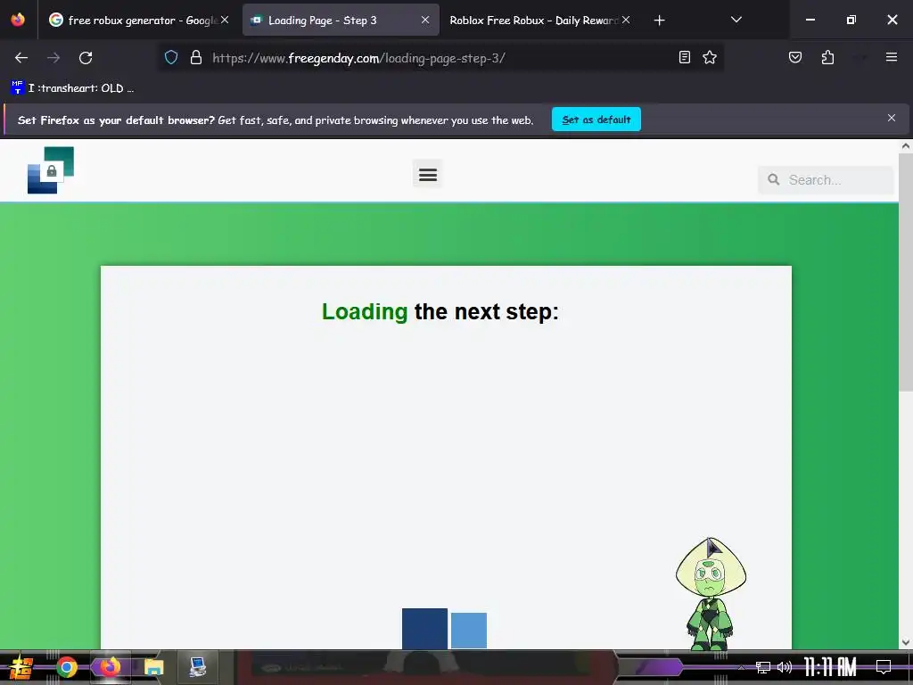Screen dimensions: 913x685
Task: Click the Firefox logo at tab bar start
Action: (18, 20)
